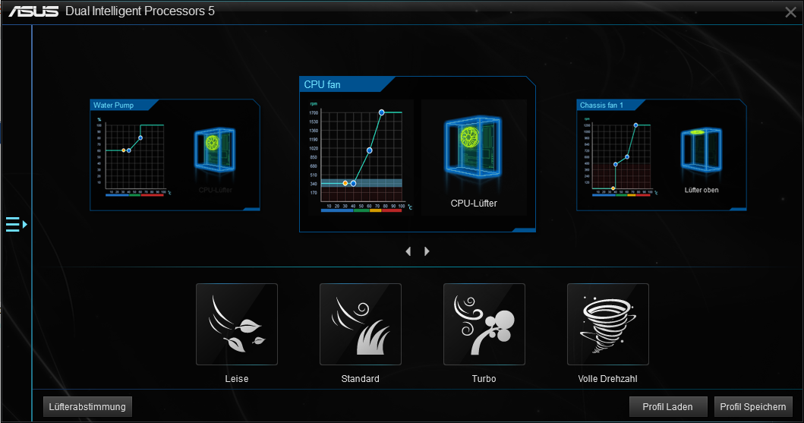804x423 pixels.
Task: Click the top point of CPU fan curve at 1700 rpm
Action: [x=381, y=112]
